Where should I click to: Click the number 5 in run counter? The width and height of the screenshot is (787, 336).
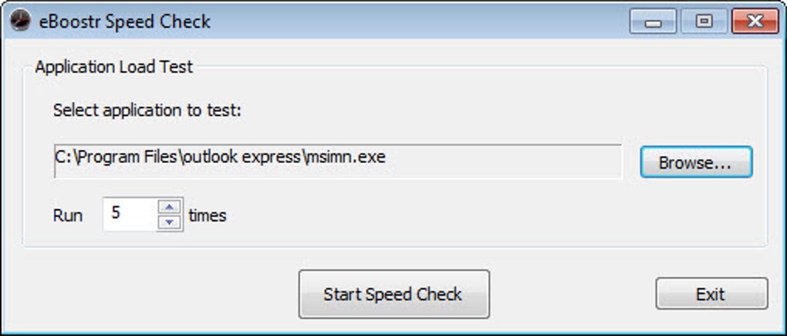(x=117, y=213)
